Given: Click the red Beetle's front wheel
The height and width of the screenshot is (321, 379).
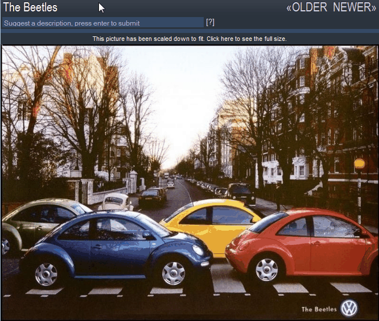Looking at the screenshot, I should 266,269.
